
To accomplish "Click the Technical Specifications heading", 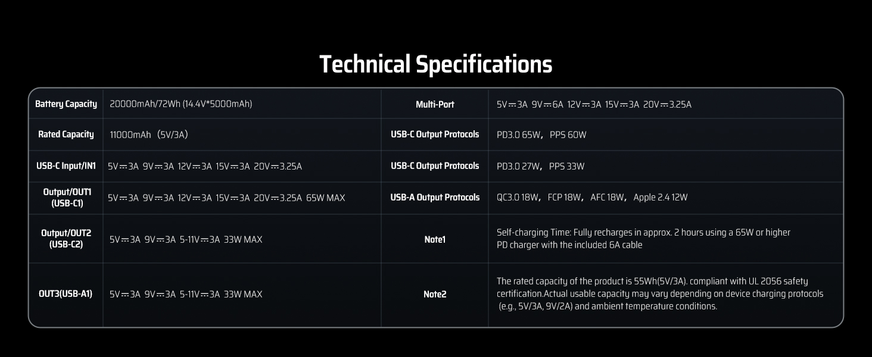I will pyautogui.click(x=435, y=64).
